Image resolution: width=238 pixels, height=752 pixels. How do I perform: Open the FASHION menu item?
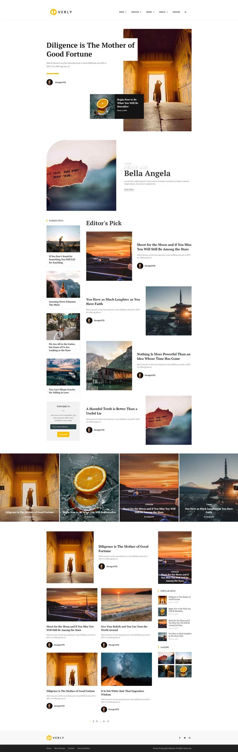click(x=176, y=12)
